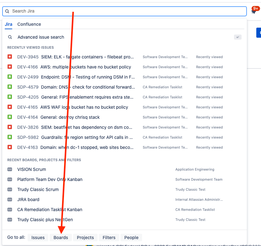
Task: Click the magnifier icon in search box
Action: pos(7,11)
